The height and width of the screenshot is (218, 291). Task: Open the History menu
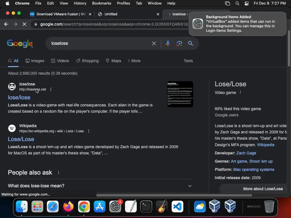[x=80, y=3]
